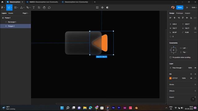Open fill styles icon
198x111 pixels.
click(x=191, y=74)
